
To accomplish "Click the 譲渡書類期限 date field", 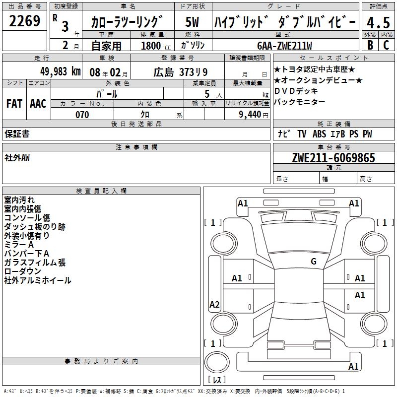I will coord(247,70).
